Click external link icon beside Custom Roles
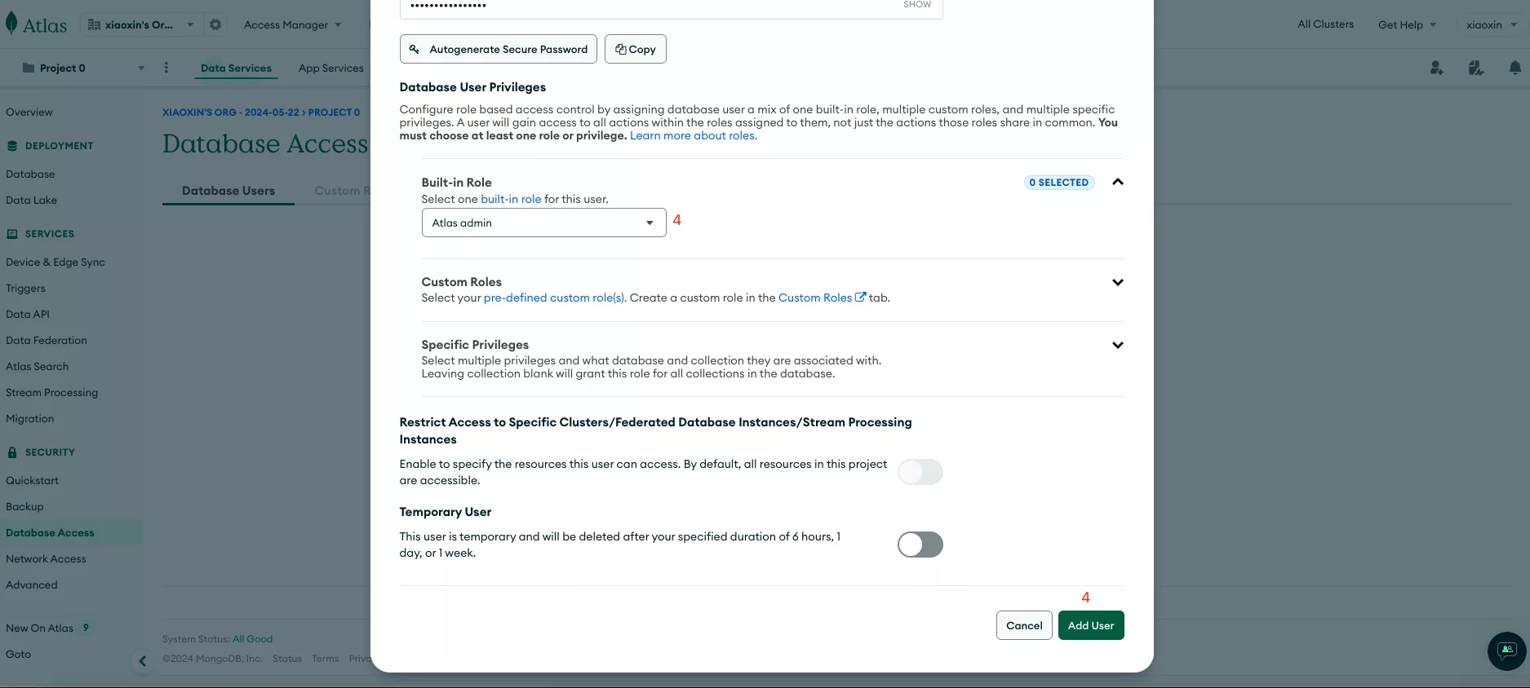 click(x=860, y=297)
